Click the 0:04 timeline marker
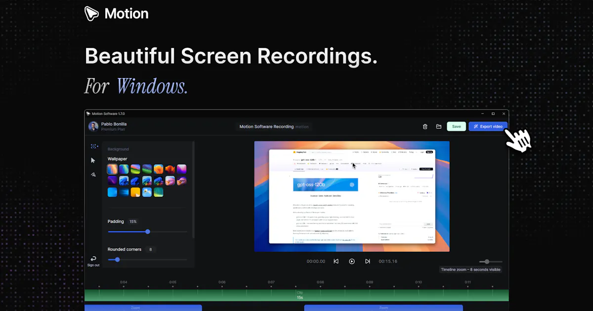 124,282
